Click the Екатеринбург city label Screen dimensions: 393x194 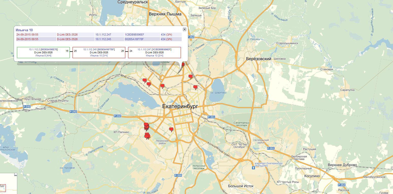(x=180, y=106)
